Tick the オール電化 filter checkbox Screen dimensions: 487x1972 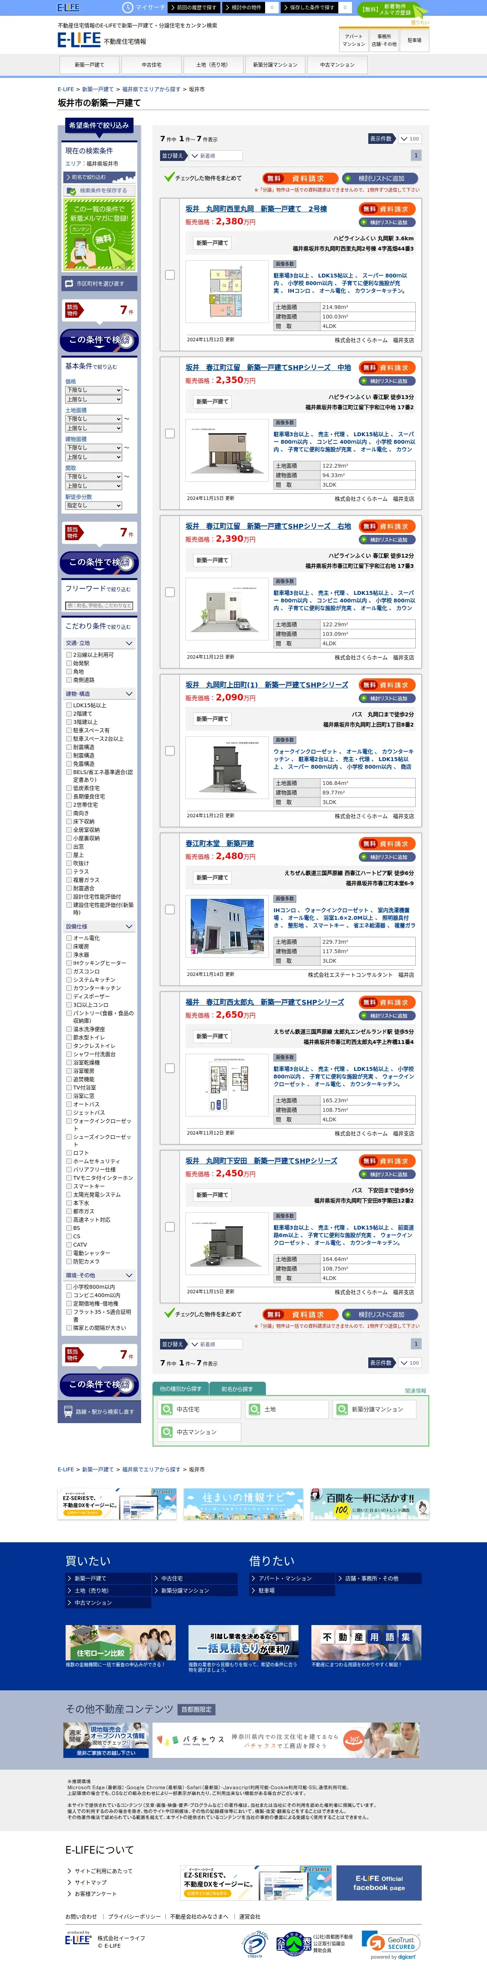69,938
